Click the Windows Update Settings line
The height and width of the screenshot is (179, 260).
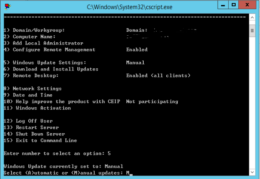[x=74, y=63]
